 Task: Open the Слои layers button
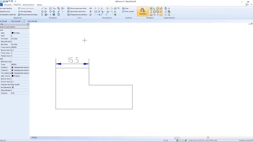click(x=125, y=8)
